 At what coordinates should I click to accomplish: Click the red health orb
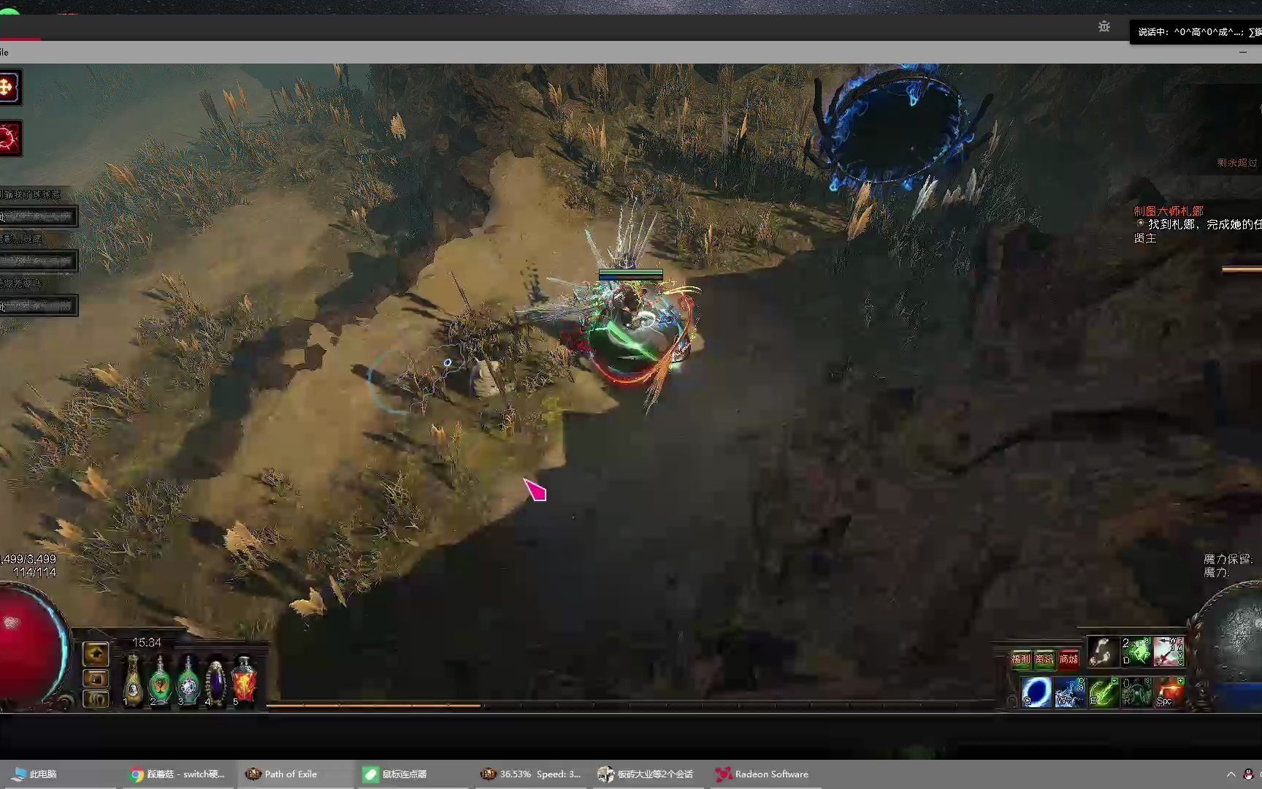(x=29, y=647)
